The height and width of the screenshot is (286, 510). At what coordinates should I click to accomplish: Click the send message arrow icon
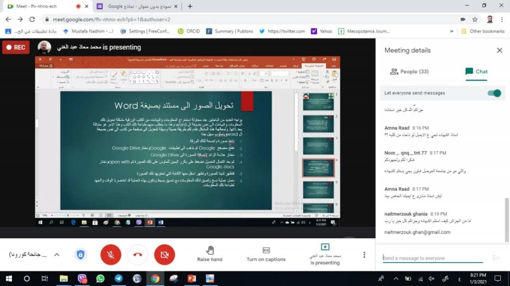point(496,258)
